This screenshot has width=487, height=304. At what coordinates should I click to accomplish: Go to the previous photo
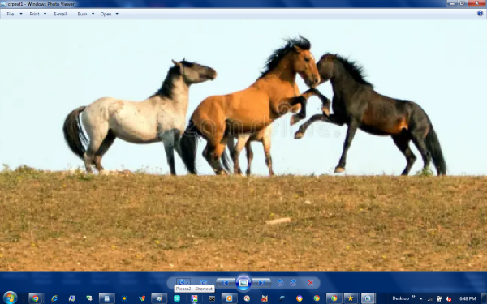click(225, 283)
